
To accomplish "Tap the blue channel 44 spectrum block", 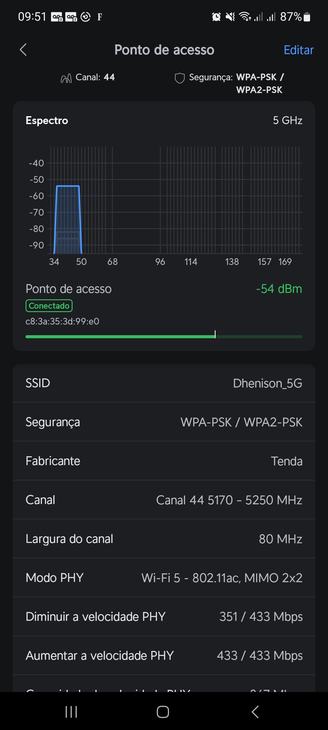I will [x=68, y=219].
